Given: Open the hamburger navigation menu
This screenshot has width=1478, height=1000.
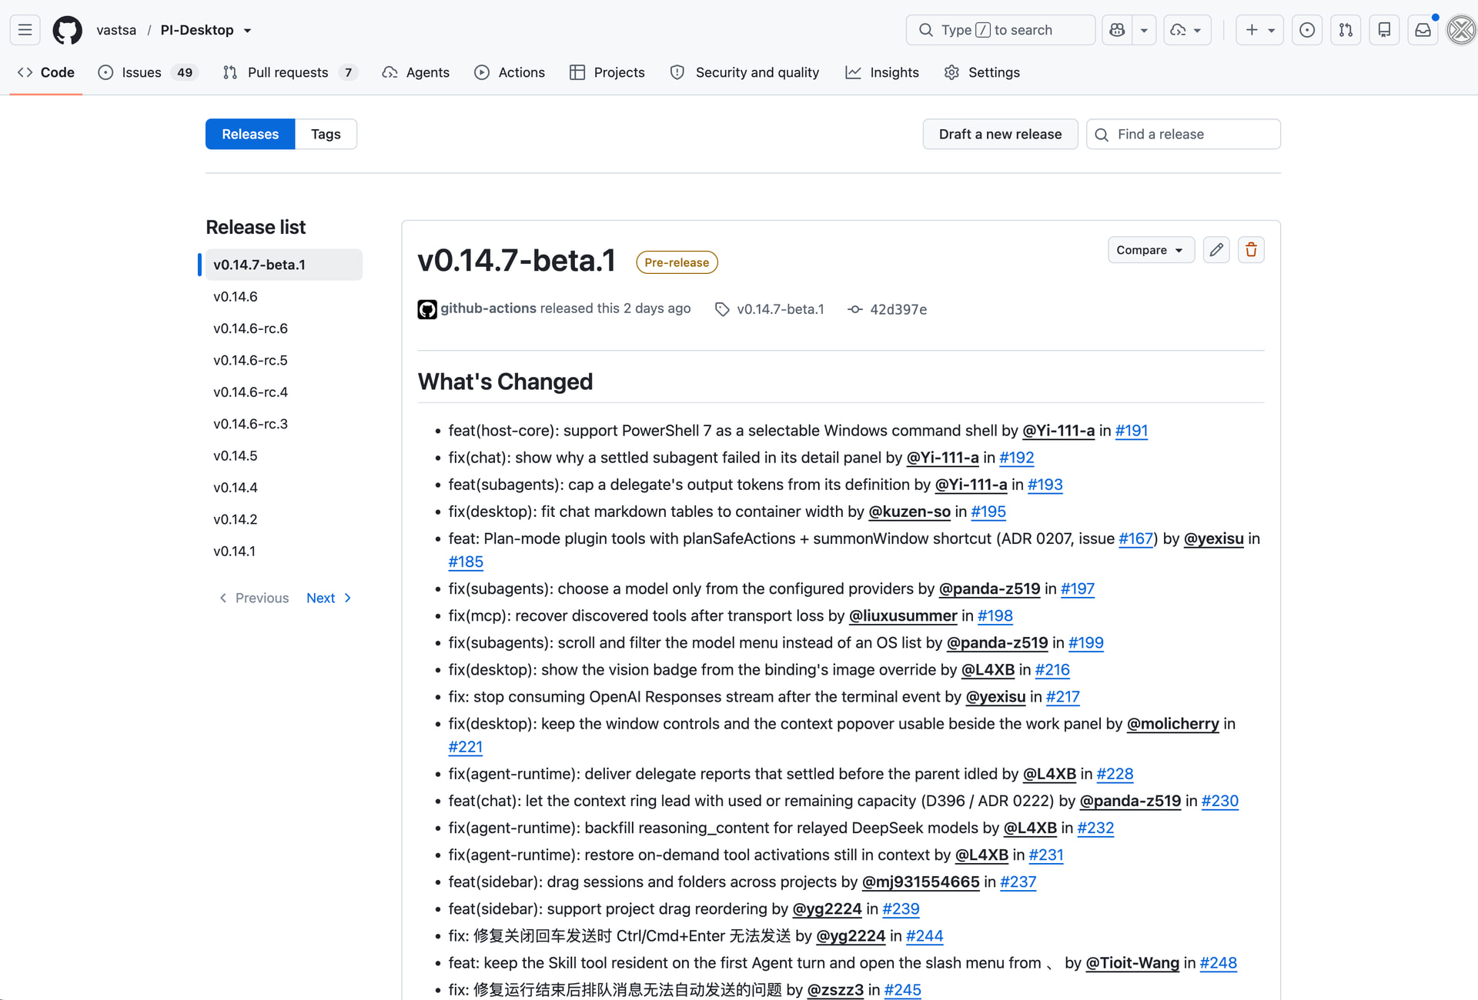Looking at the screenshot, I should 25,30.
